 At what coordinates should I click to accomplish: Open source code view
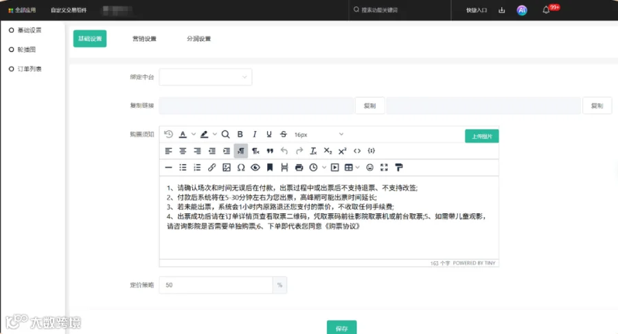pyautogui.click(x=357, y=151)
